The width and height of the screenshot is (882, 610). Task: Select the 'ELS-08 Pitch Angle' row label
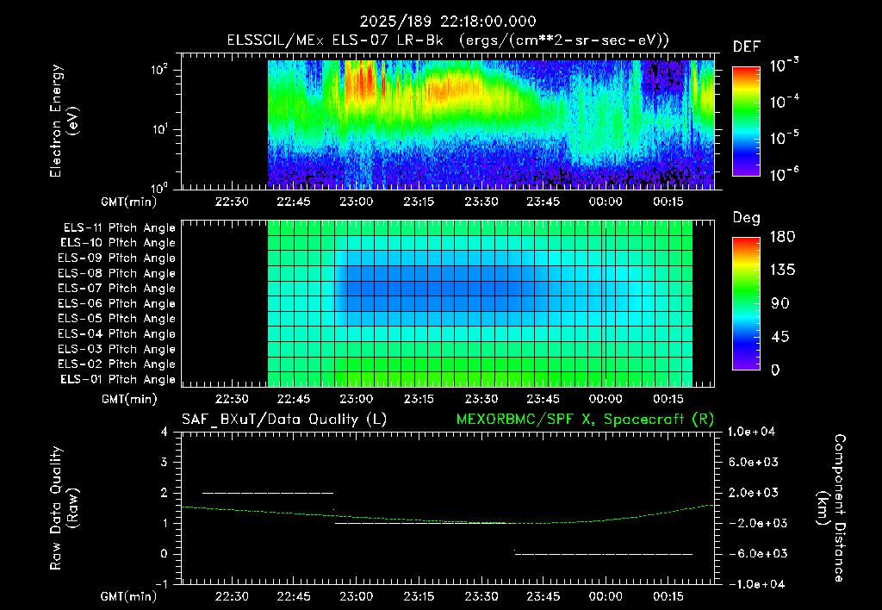[116, 273]
